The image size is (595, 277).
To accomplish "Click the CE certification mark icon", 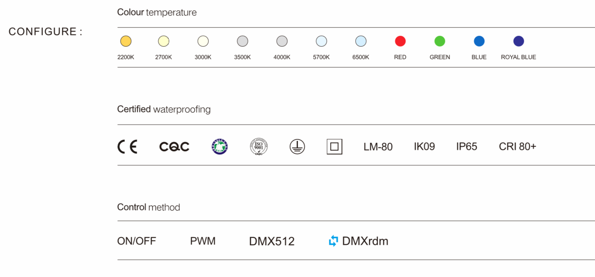I will (127, 147).
